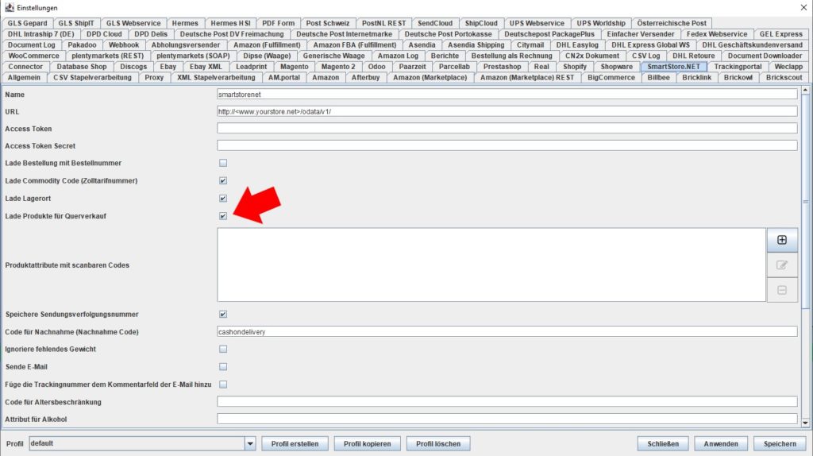Open the Österreichische Post tab
The height and width of the screenshot is (456, 813).
[672, 23]
